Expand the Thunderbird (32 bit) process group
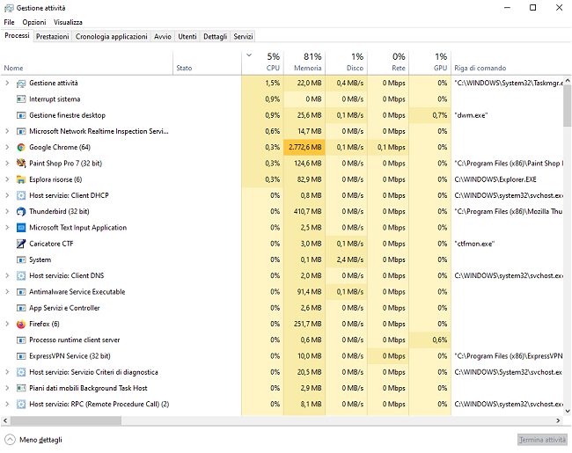Viewport: 572px width, 453px height. pyautogui.click(x=7, y=211)
